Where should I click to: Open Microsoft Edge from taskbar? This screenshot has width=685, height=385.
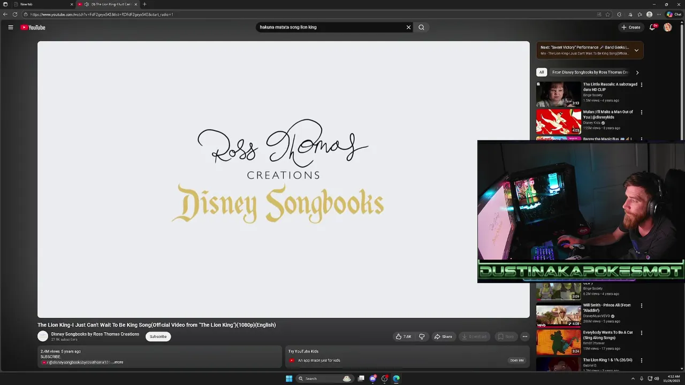tap(396, 379)
